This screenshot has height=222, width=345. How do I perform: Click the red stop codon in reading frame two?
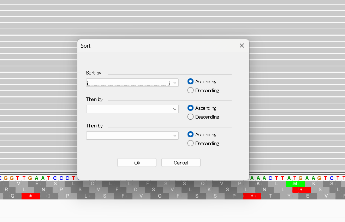pyautogui.click(x=302, y=190)
